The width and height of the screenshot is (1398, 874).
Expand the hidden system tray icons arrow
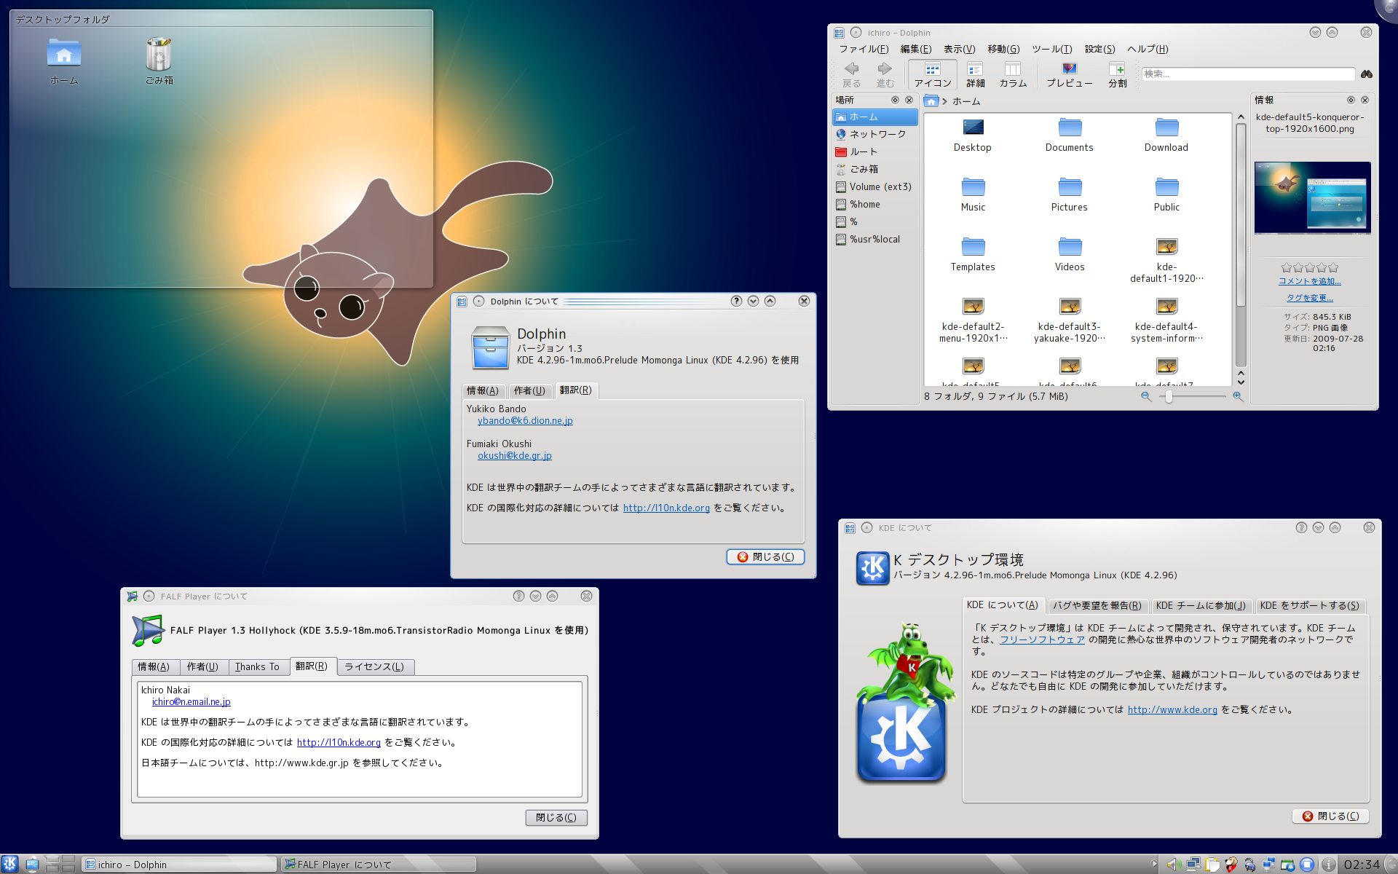tap(1154, 865)
